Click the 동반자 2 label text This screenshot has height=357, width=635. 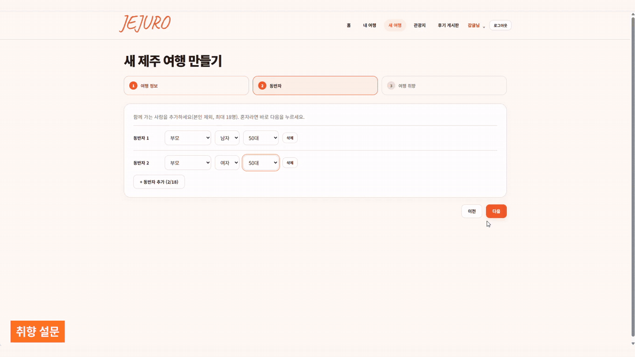(x=141, y=163)
